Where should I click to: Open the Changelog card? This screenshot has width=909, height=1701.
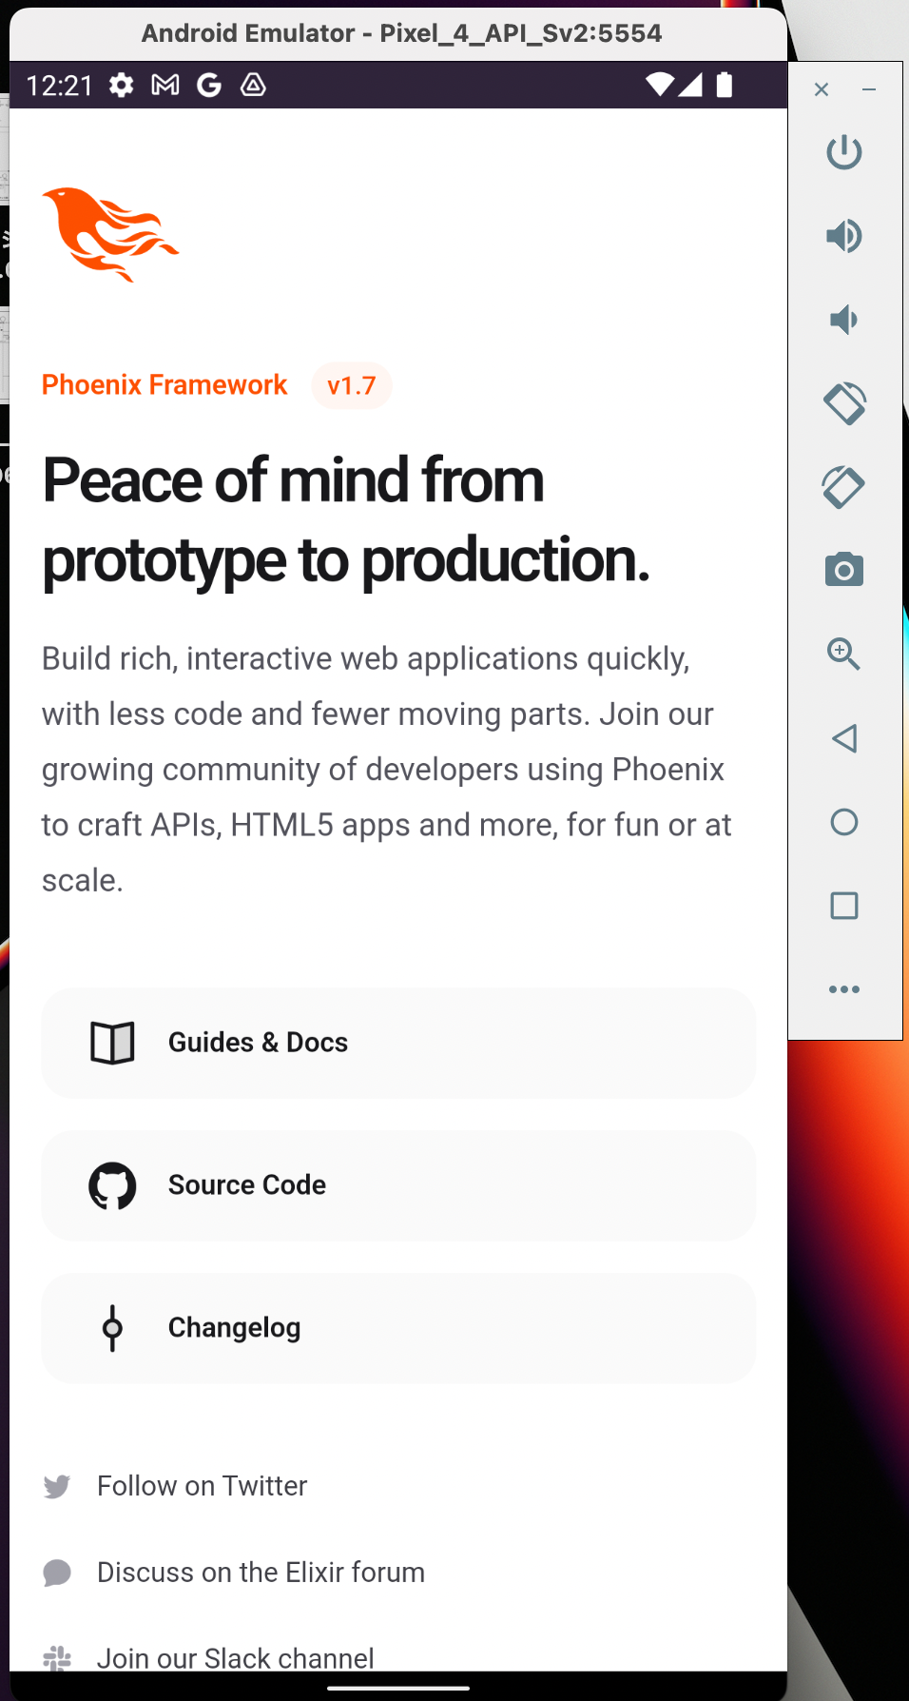[x=398, y=1328]
